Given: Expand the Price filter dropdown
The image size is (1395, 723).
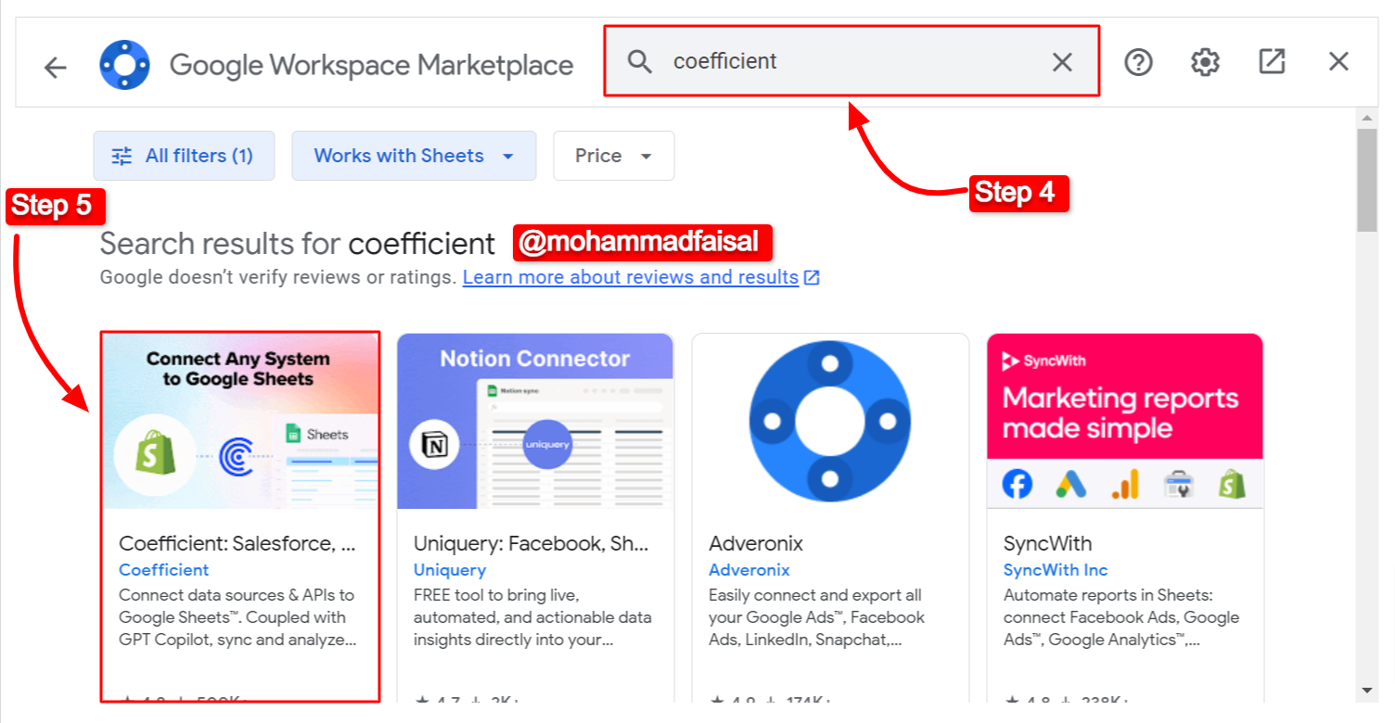Looking at the screenshot, I should (x=613, y=156).
